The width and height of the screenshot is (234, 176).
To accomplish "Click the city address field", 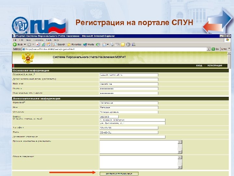I will point(132,120).
